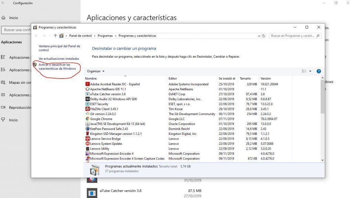352x198 pixels.
Task: Click 37 programas instalados status text
Action: click(x=122, y=171)
